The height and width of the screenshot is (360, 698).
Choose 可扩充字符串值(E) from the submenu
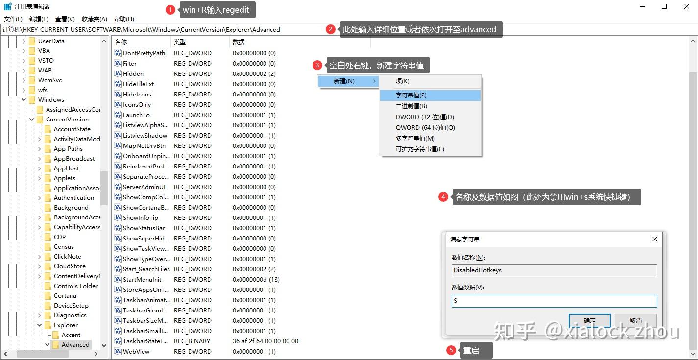pyautogui.click(x=430, y=149)
